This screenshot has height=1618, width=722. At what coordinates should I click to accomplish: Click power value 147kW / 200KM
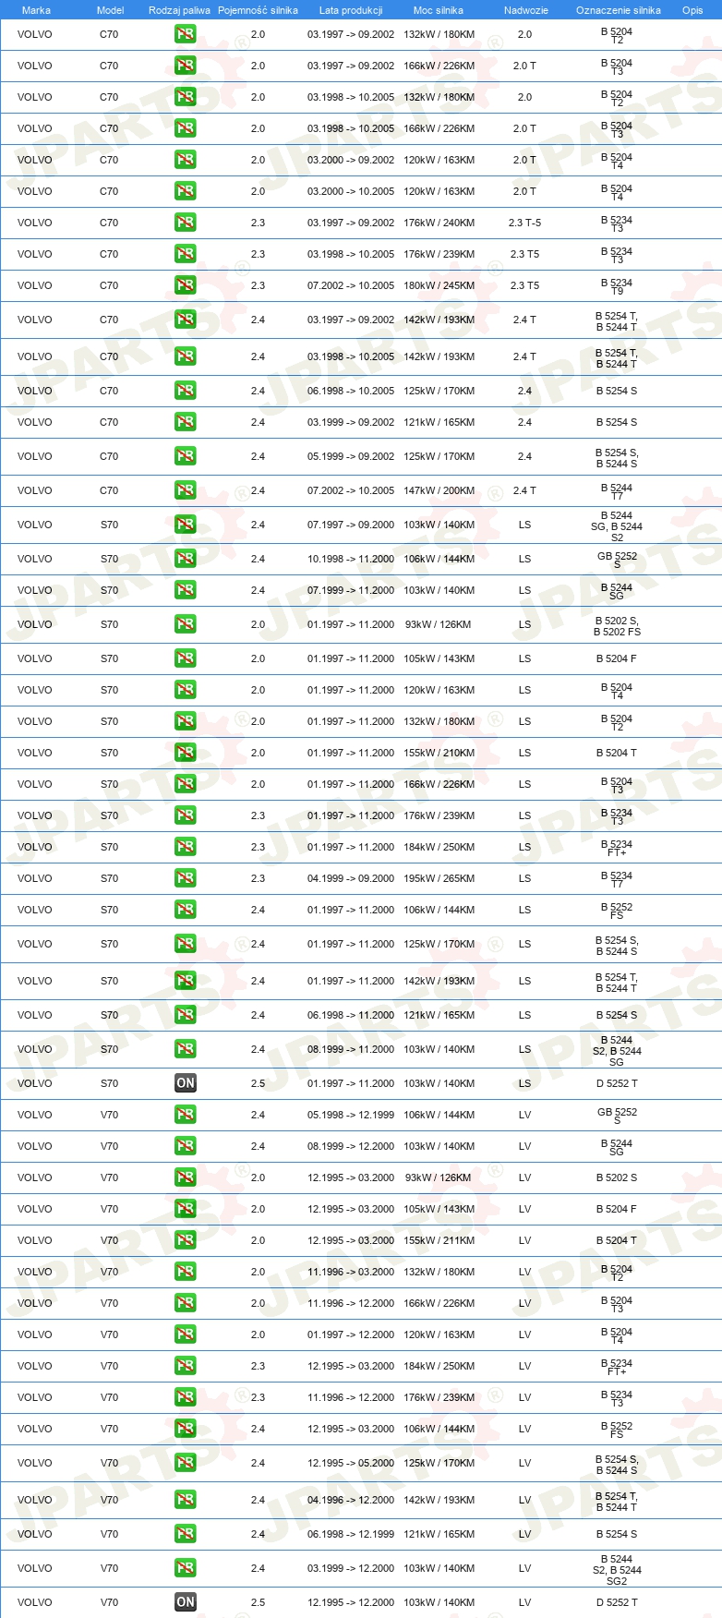click(x=439, y=490)
